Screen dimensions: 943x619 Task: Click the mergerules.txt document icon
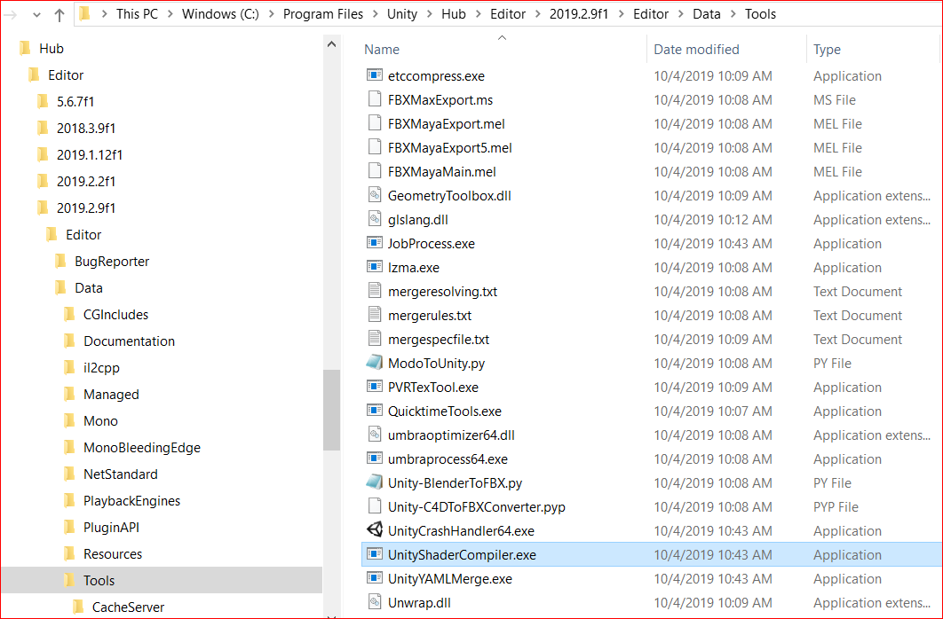[375, 315]
